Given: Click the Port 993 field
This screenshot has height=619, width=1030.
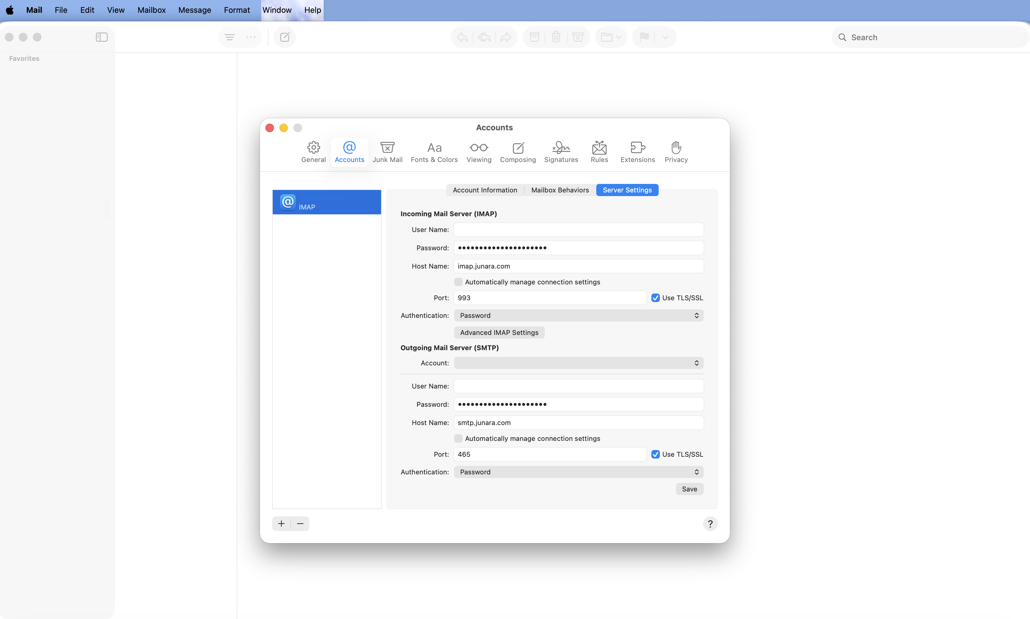Looking at the screenshot, I should tap(550, 298).
